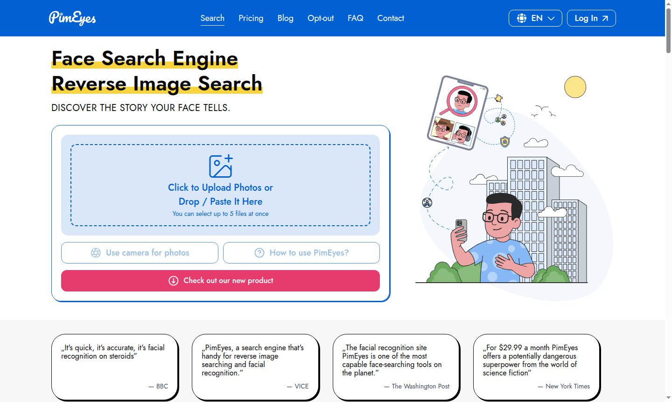Click the PimEyes logo
Image resolution: width=672 pixels, height=402 pixels.
tap(72, 18)
